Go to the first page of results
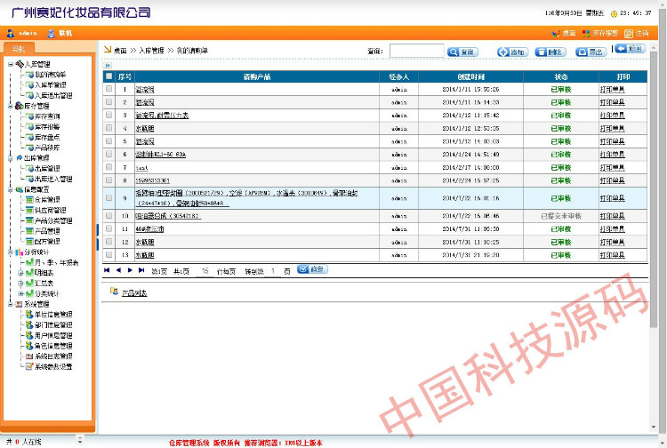 (108, 269)
